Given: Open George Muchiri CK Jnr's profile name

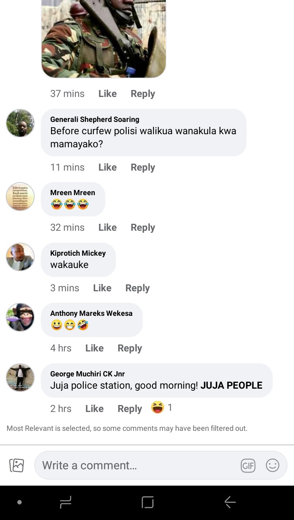Looking at the screenshot, I should tap(87, 374).
